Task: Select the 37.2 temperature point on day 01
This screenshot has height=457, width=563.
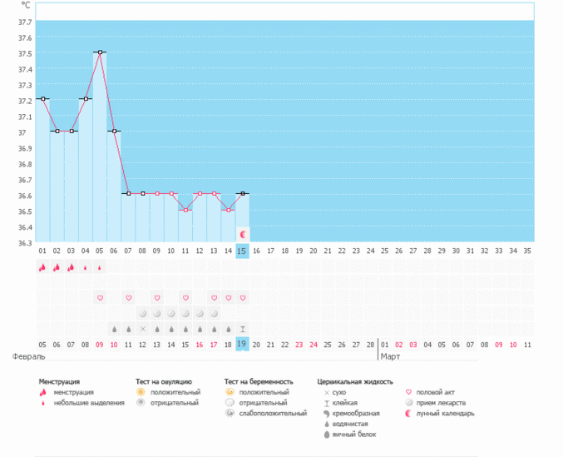Action: point(42,99)
